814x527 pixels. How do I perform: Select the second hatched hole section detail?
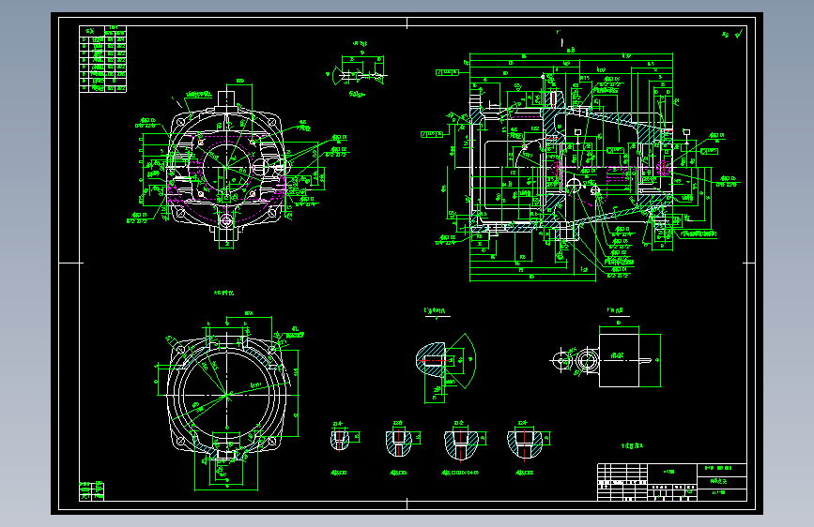point(399,443)
